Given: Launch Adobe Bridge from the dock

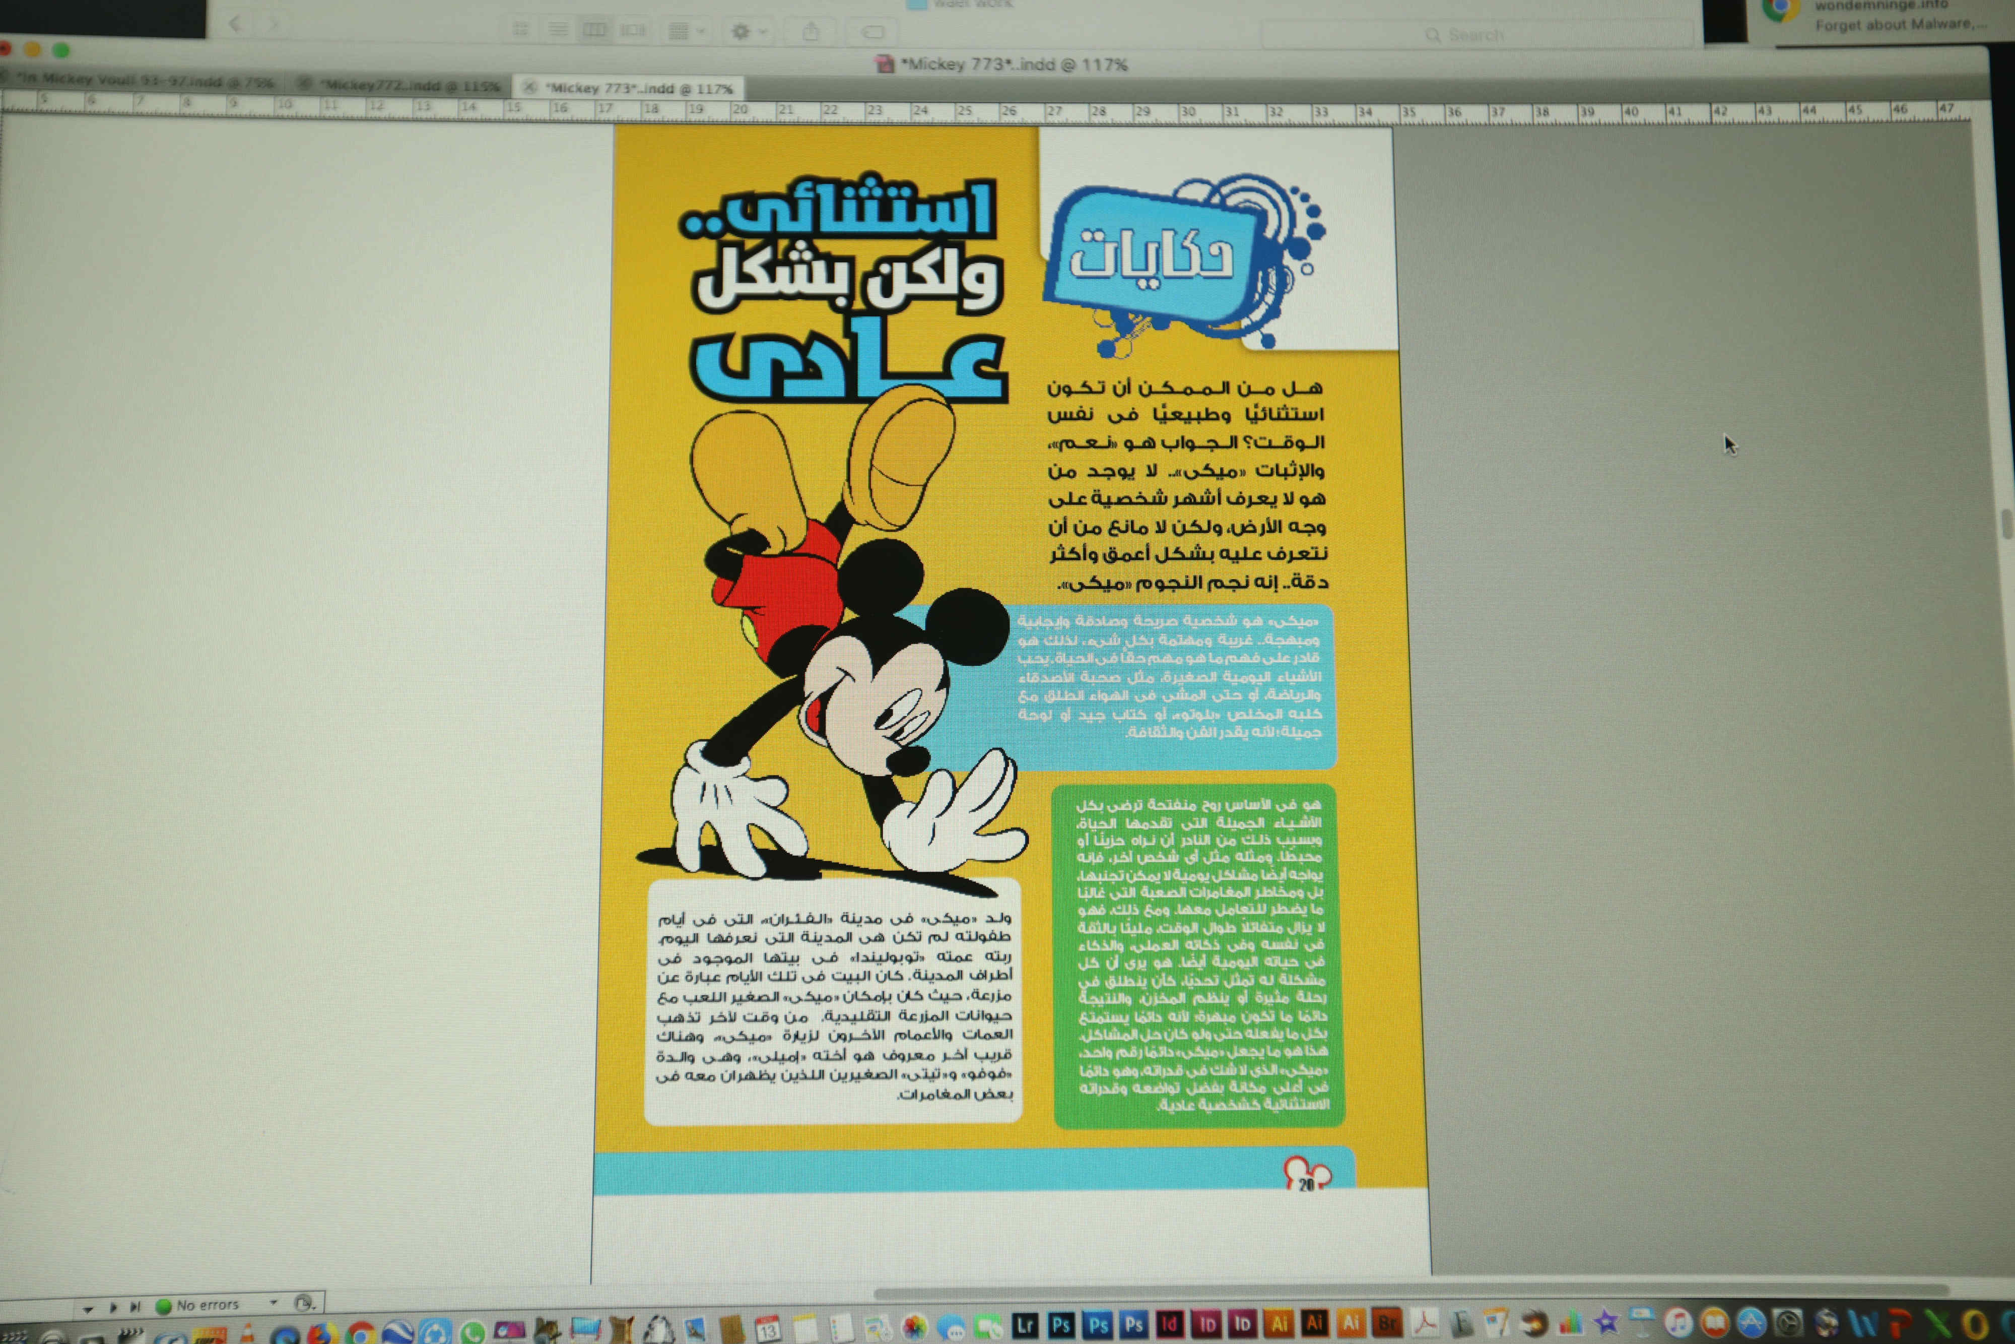Looking at the screenshot, I should (x=1387, y=1323).
